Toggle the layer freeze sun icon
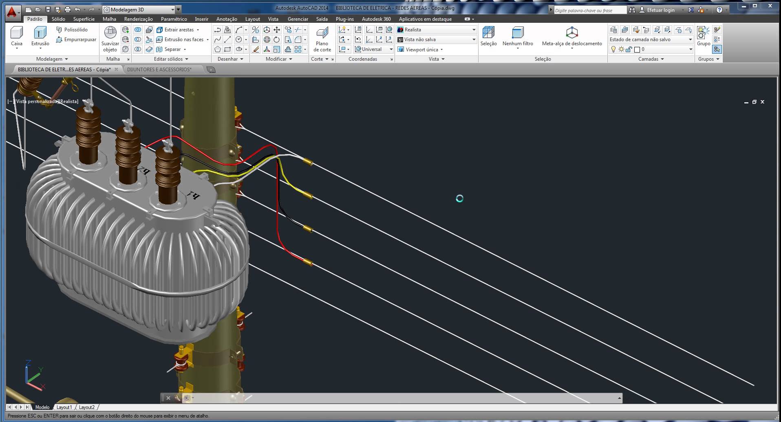This screenshot has width=781, height=422. tap(621, 49)
